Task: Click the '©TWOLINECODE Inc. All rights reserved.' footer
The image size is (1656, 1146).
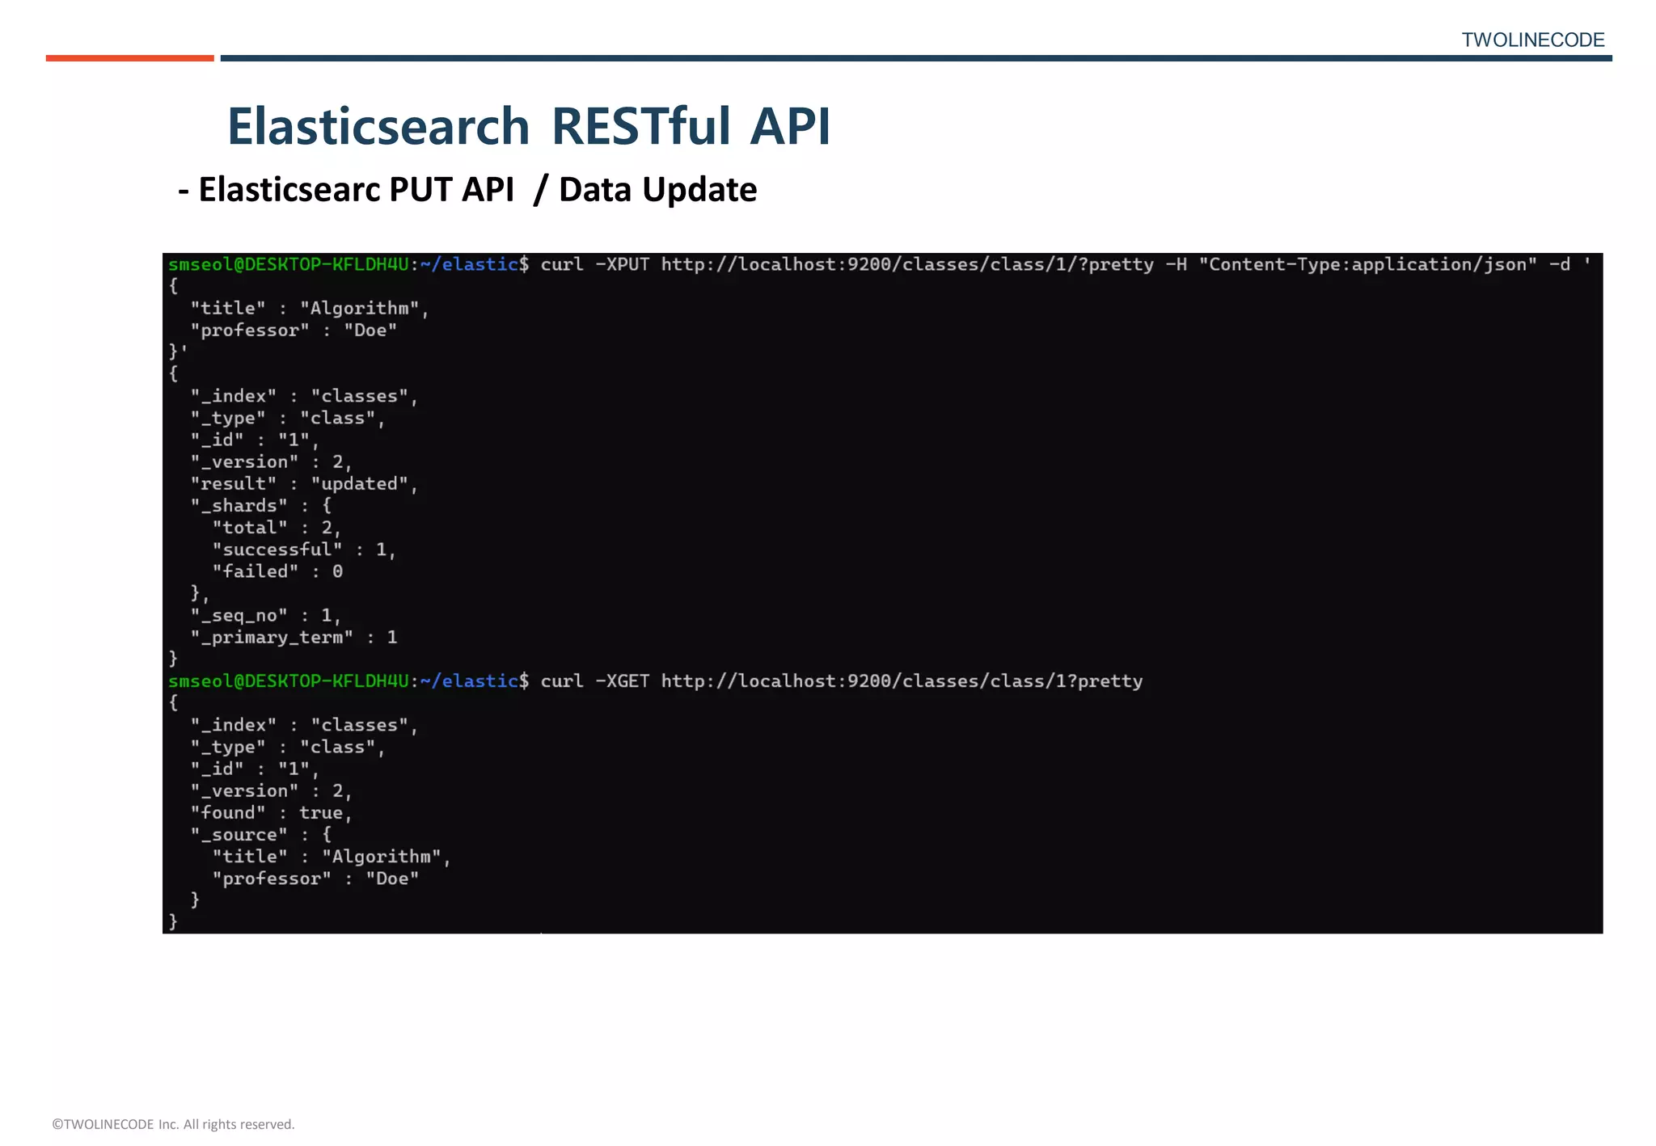Action: point(173,1124)
